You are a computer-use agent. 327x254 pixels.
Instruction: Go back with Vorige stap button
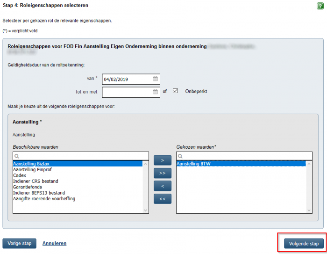tap(19, 243)
